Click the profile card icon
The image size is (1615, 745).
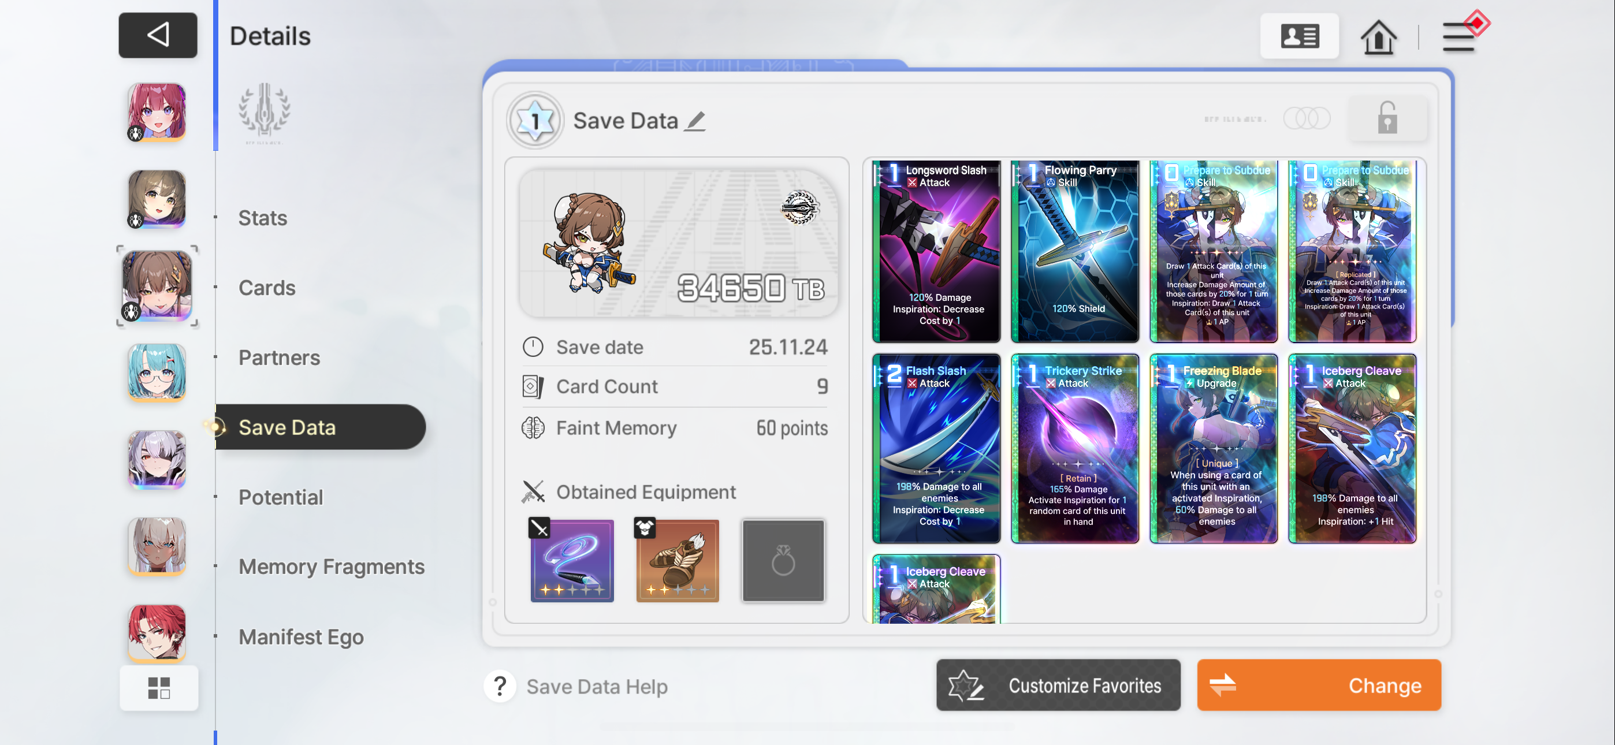1299,36
